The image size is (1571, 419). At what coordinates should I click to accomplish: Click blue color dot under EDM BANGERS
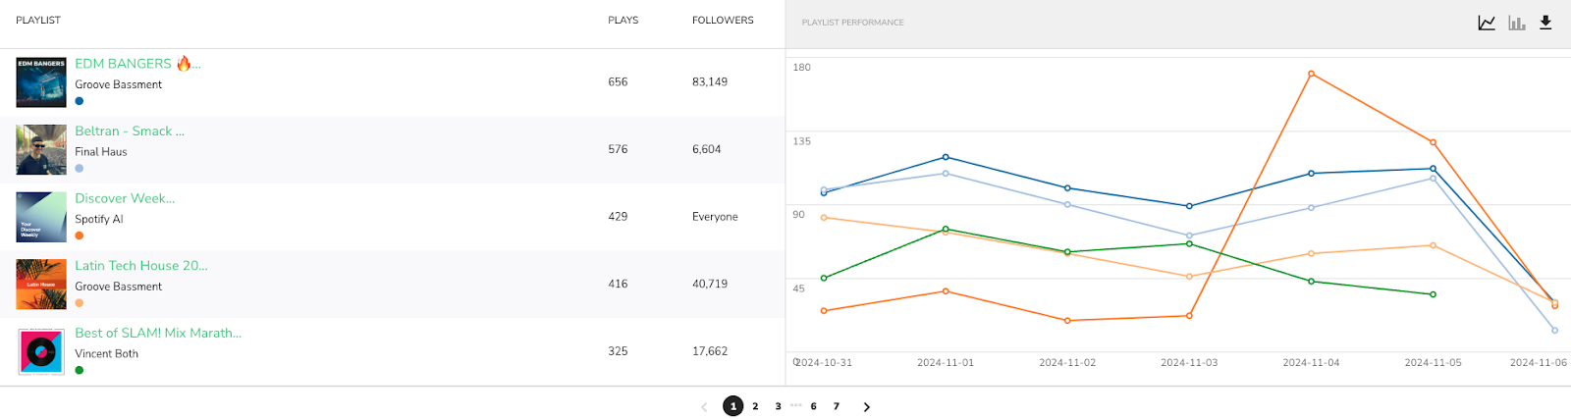point(80,101)
